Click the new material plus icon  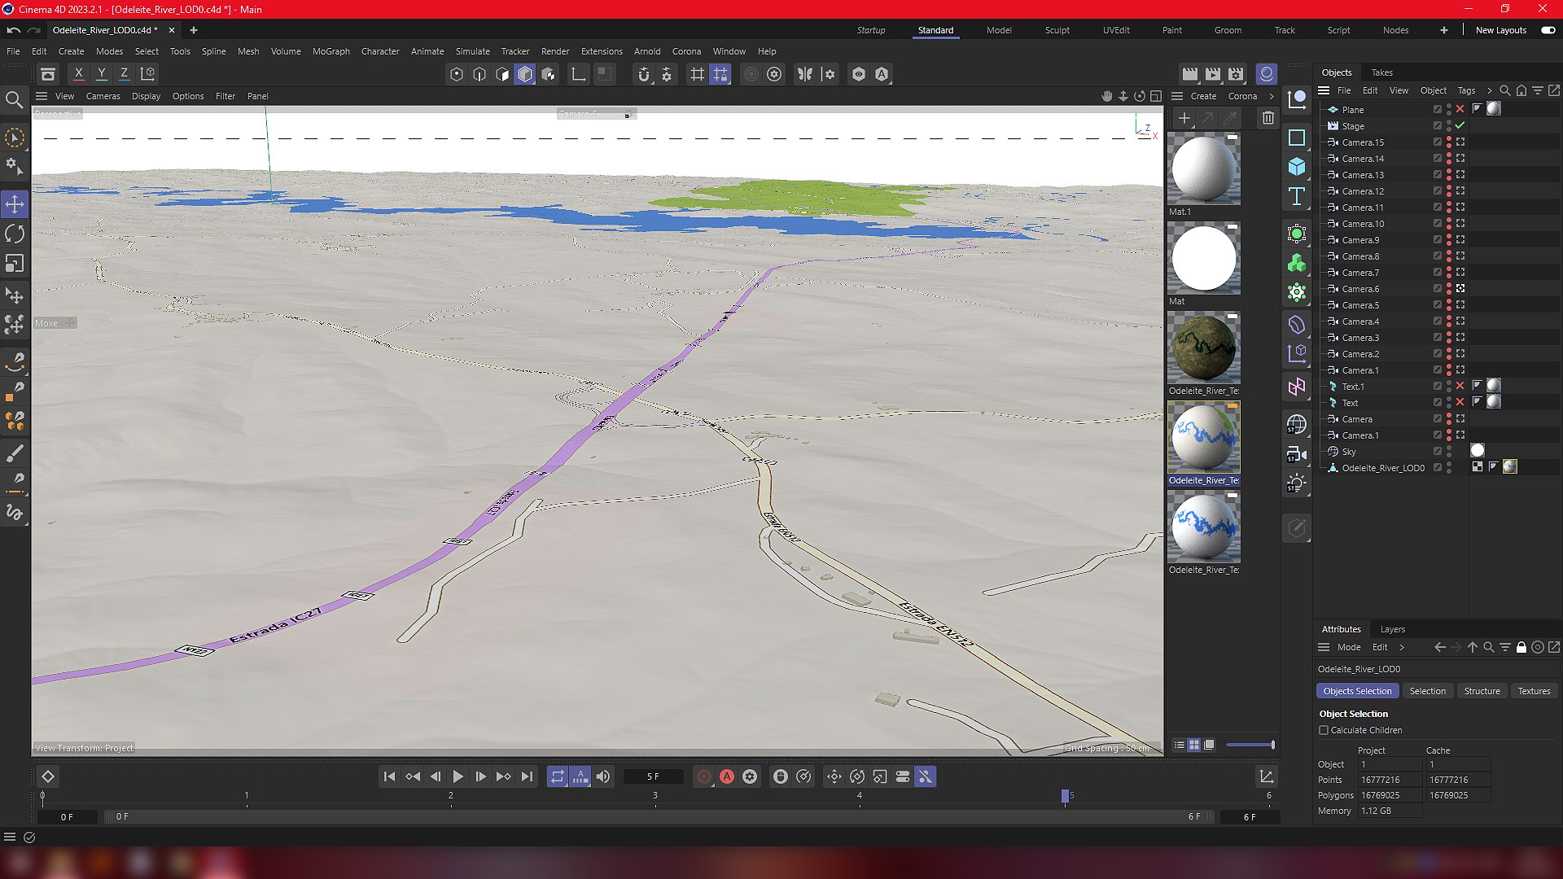(x=1184, y=118)
